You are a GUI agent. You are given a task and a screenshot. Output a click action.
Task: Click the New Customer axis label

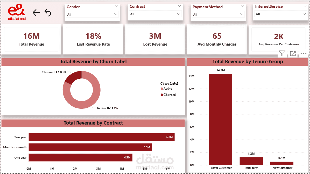(x=282, y=168)
